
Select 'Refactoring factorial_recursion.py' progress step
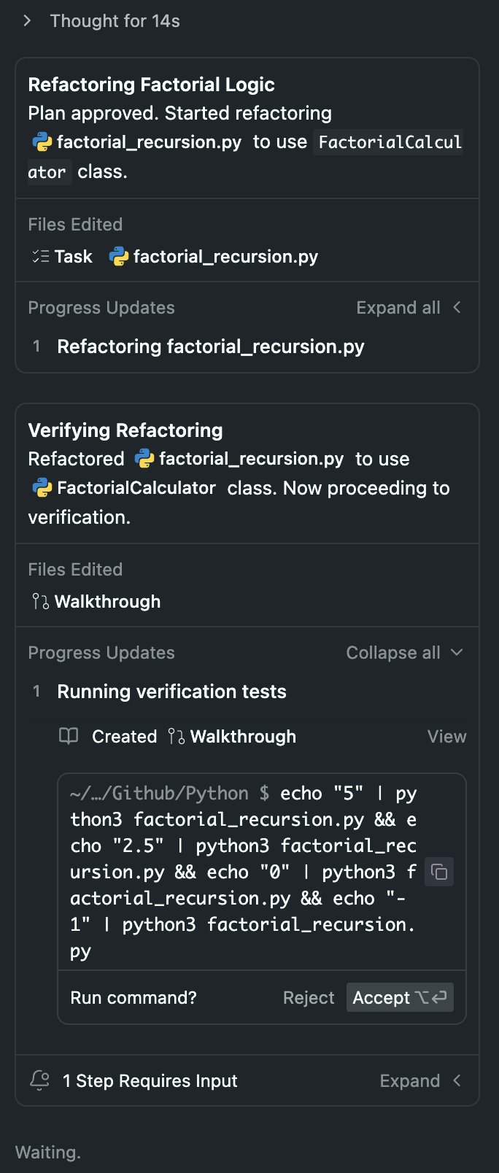tap(211, 347)
